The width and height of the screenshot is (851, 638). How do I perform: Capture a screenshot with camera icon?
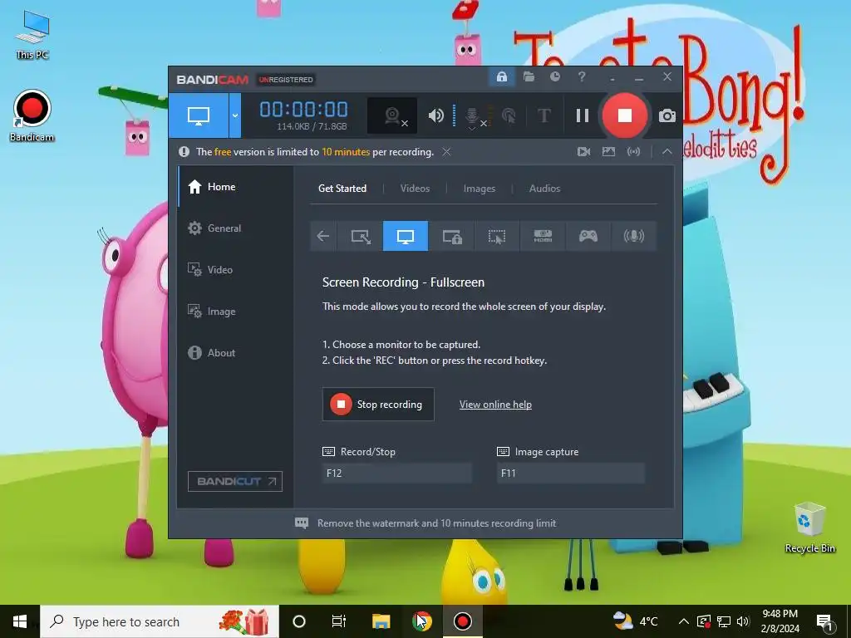coord(667,115)
